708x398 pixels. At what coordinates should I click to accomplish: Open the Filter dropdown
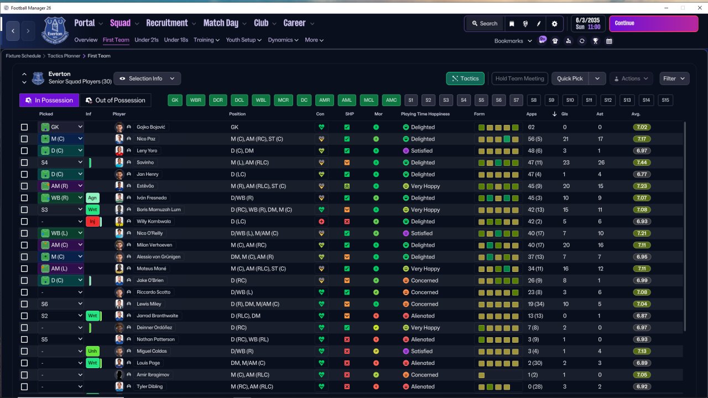click(674, 78)
